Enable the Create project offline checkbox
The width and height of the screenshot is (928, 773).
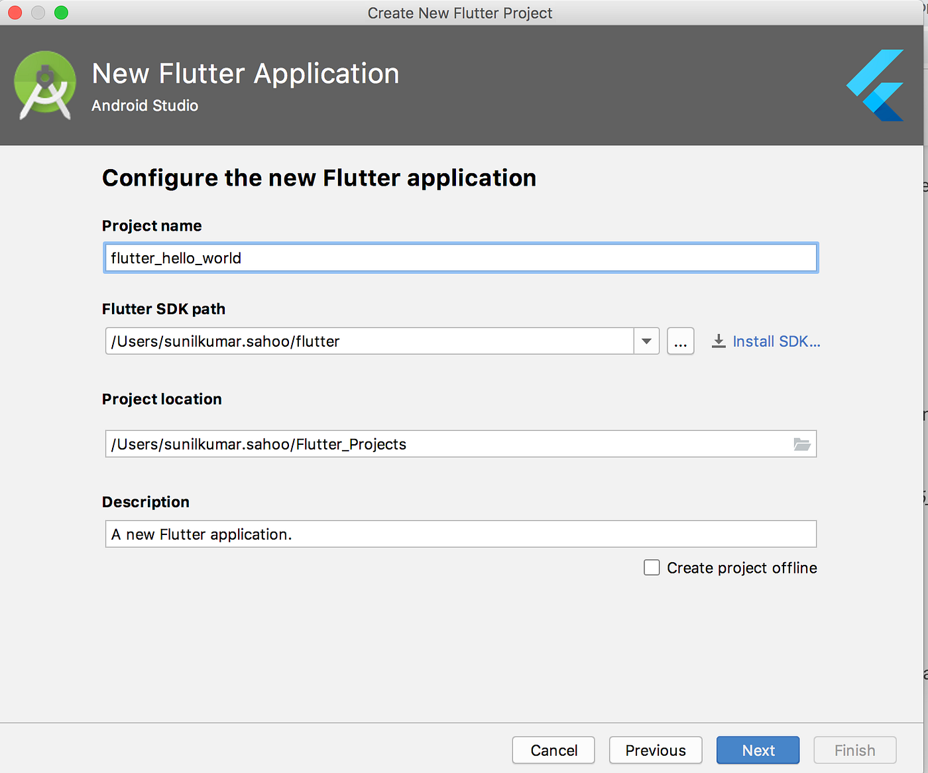click(652, 567)
